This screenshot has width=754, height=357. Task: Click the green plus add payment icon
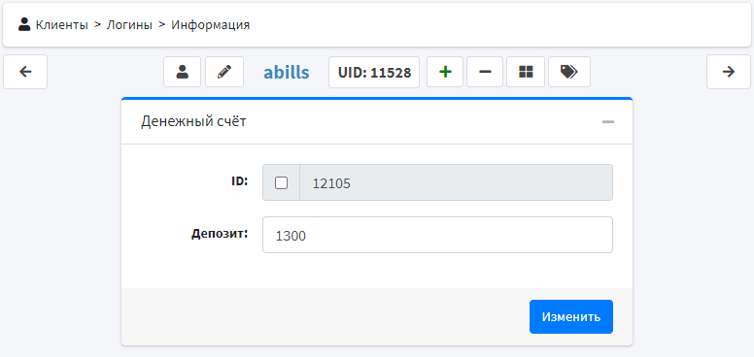click(x=445, y=72)
